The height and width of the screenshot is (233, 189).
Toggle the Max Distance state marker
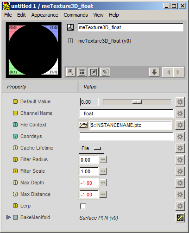coord(15,194)
